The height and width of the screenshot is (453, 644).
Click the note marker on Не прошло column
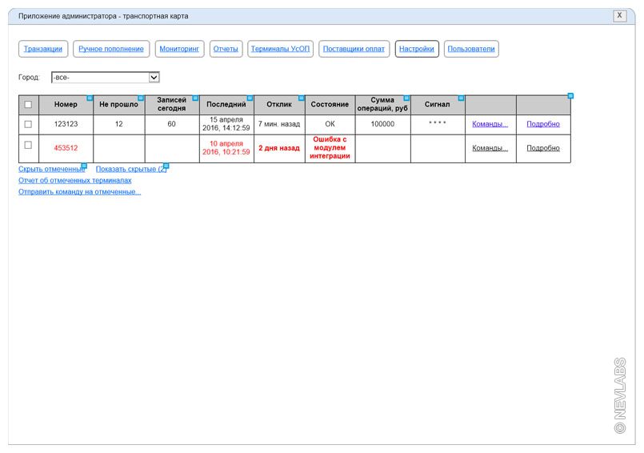click(x=141, y=98)
